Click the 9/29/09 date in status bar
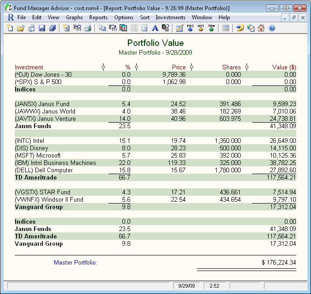Image resolution: width=311 pixels, height=294 pixels. point(186,286)
